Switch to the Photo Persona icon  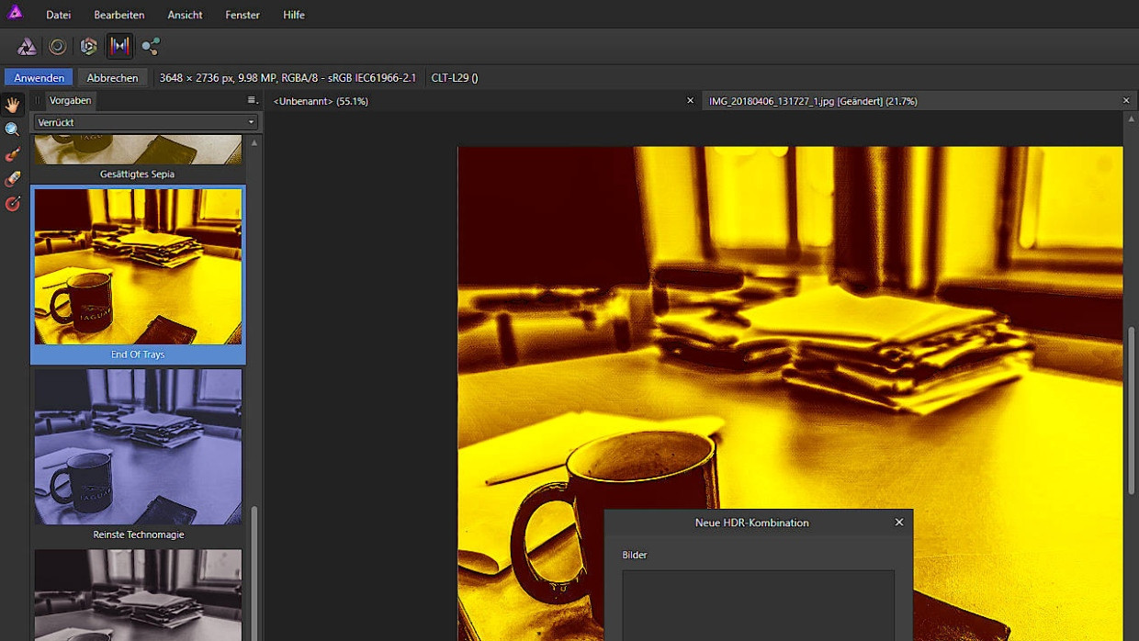28,46
